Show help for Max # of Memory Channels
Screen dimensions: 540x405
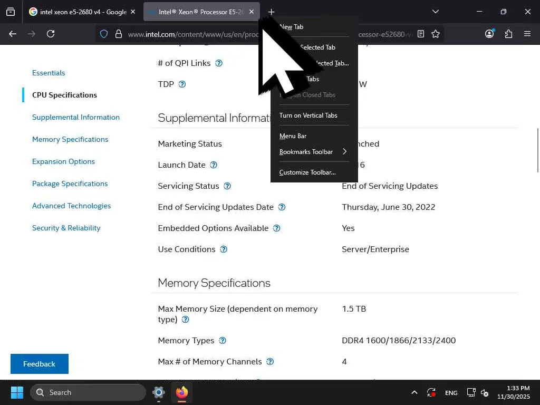pos(270,361)
